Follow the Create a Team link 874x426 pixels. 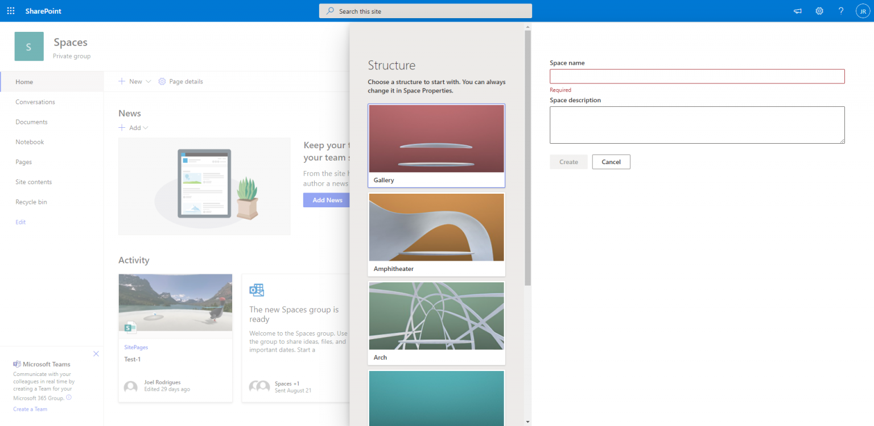(30, 408)
